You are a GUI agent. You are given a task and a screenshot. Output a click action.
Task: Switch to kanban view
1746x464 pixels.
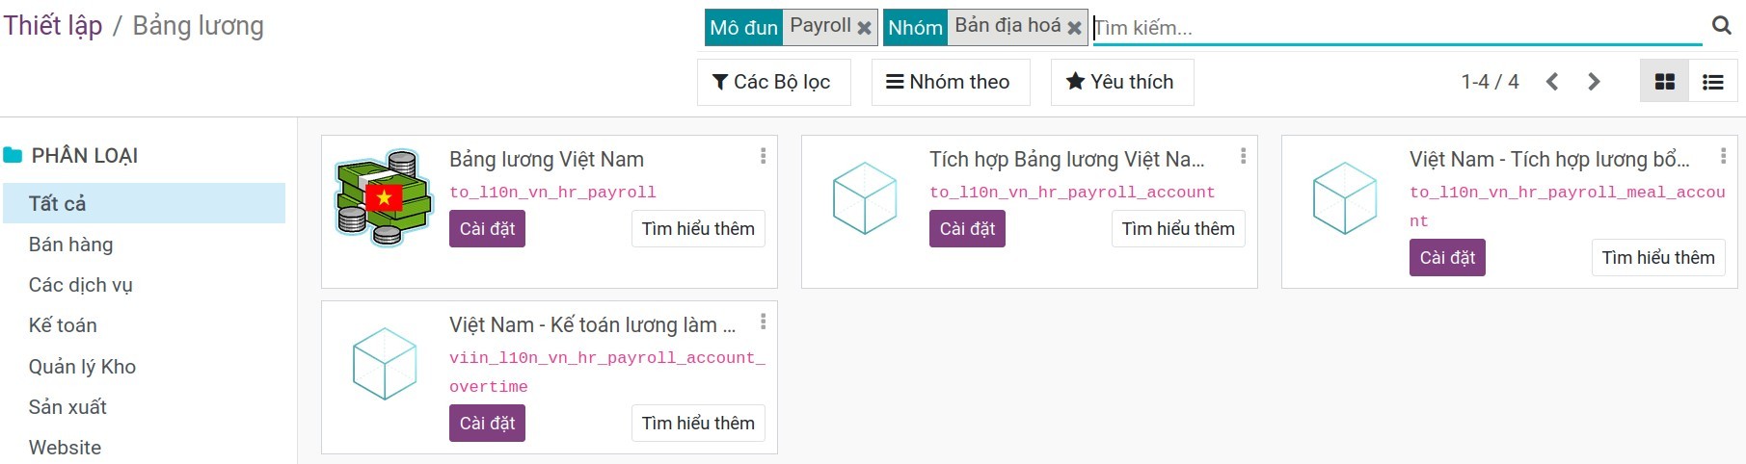point(1664,82)
